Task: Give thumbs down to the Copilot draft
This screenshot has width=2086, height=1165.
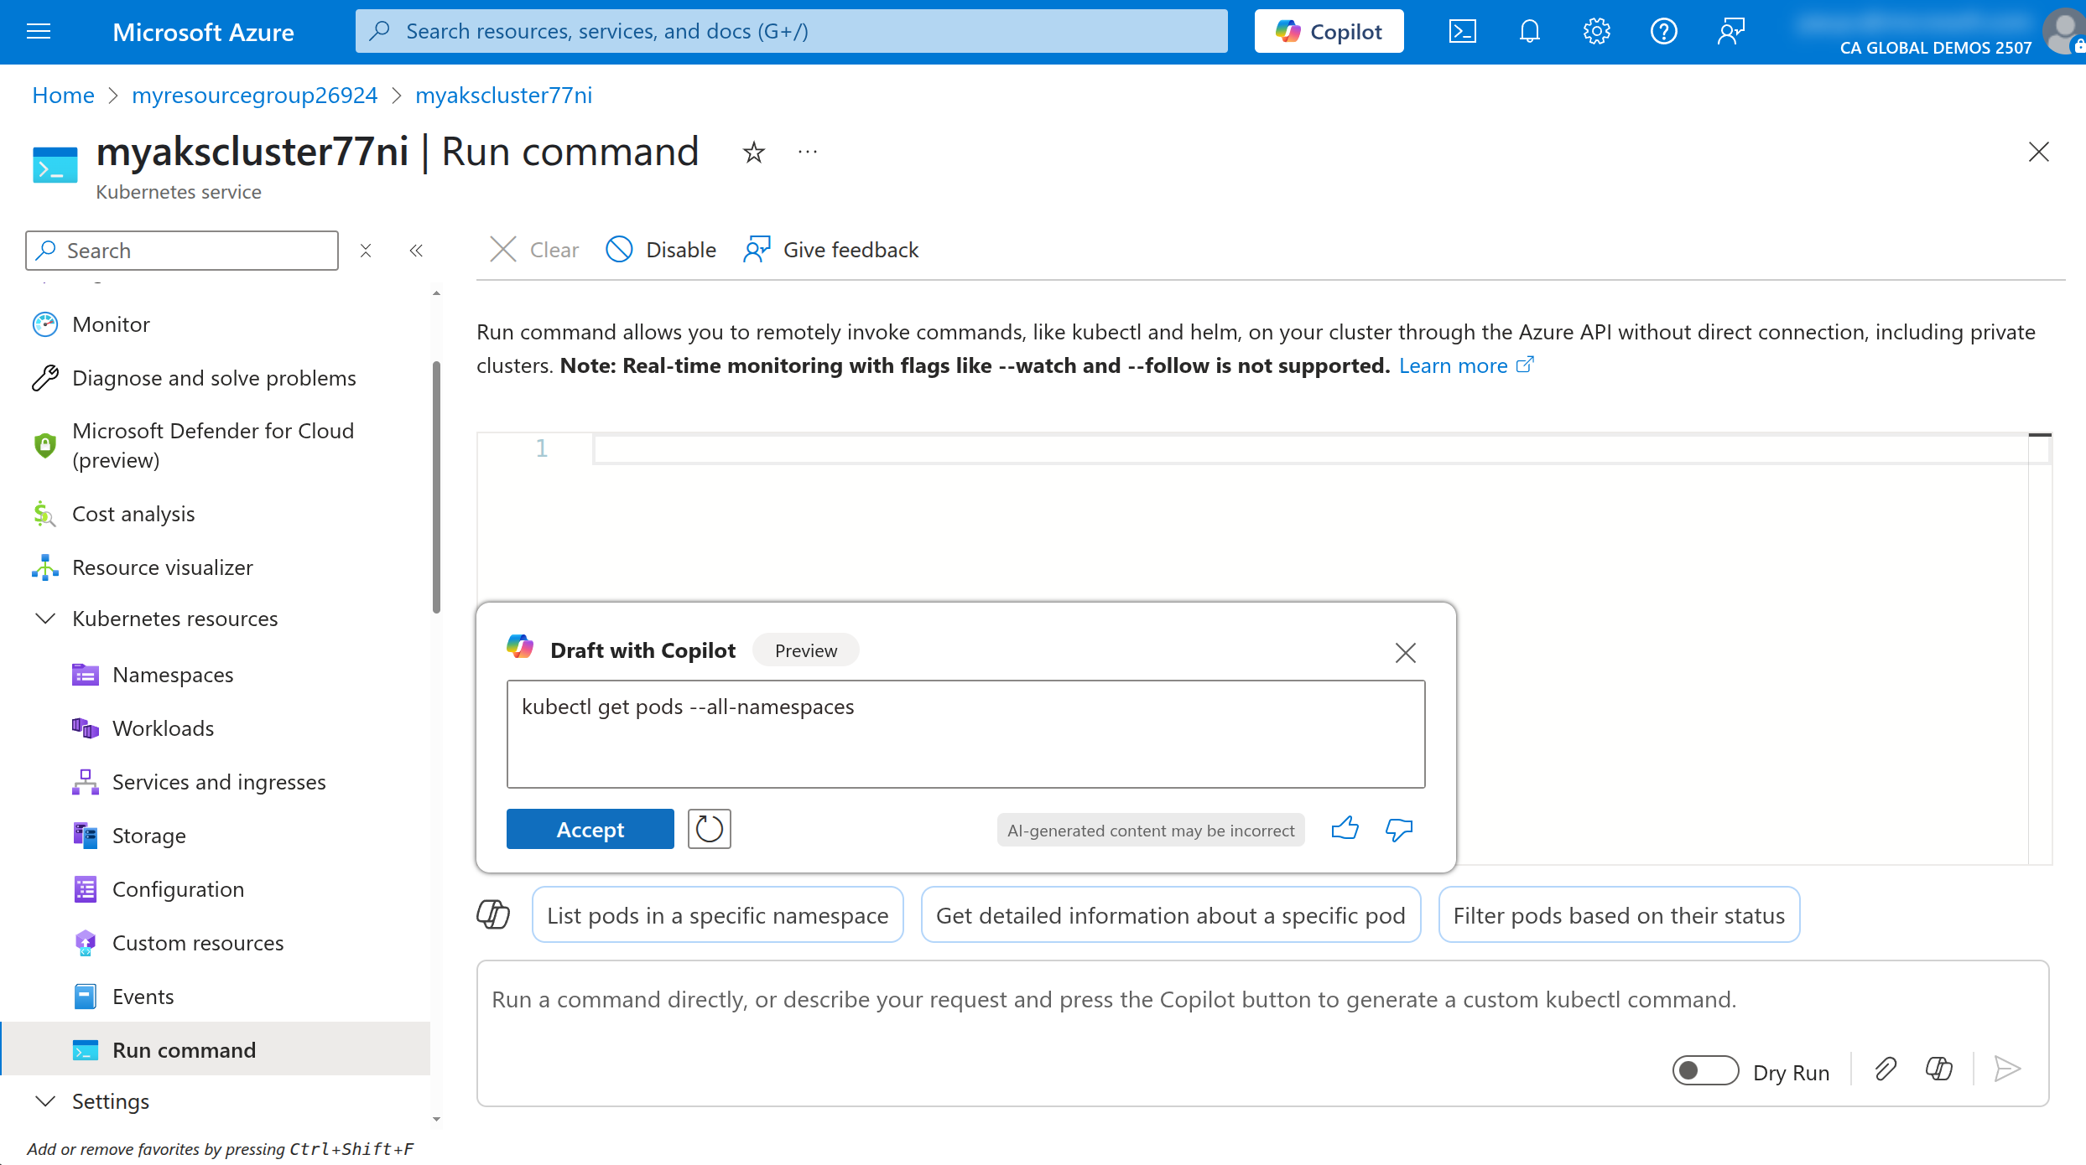Action: [1398, 829]
